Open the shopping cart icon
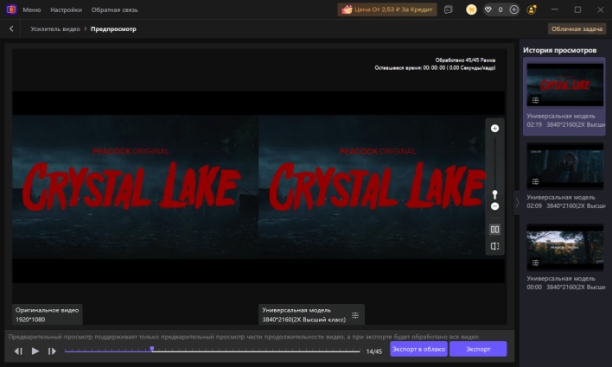Viewport: 612px width, 367px height. click(x=471, y=9)
